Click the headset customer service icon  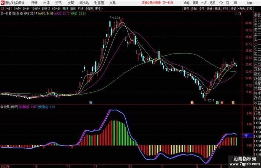tap(221, 3)
